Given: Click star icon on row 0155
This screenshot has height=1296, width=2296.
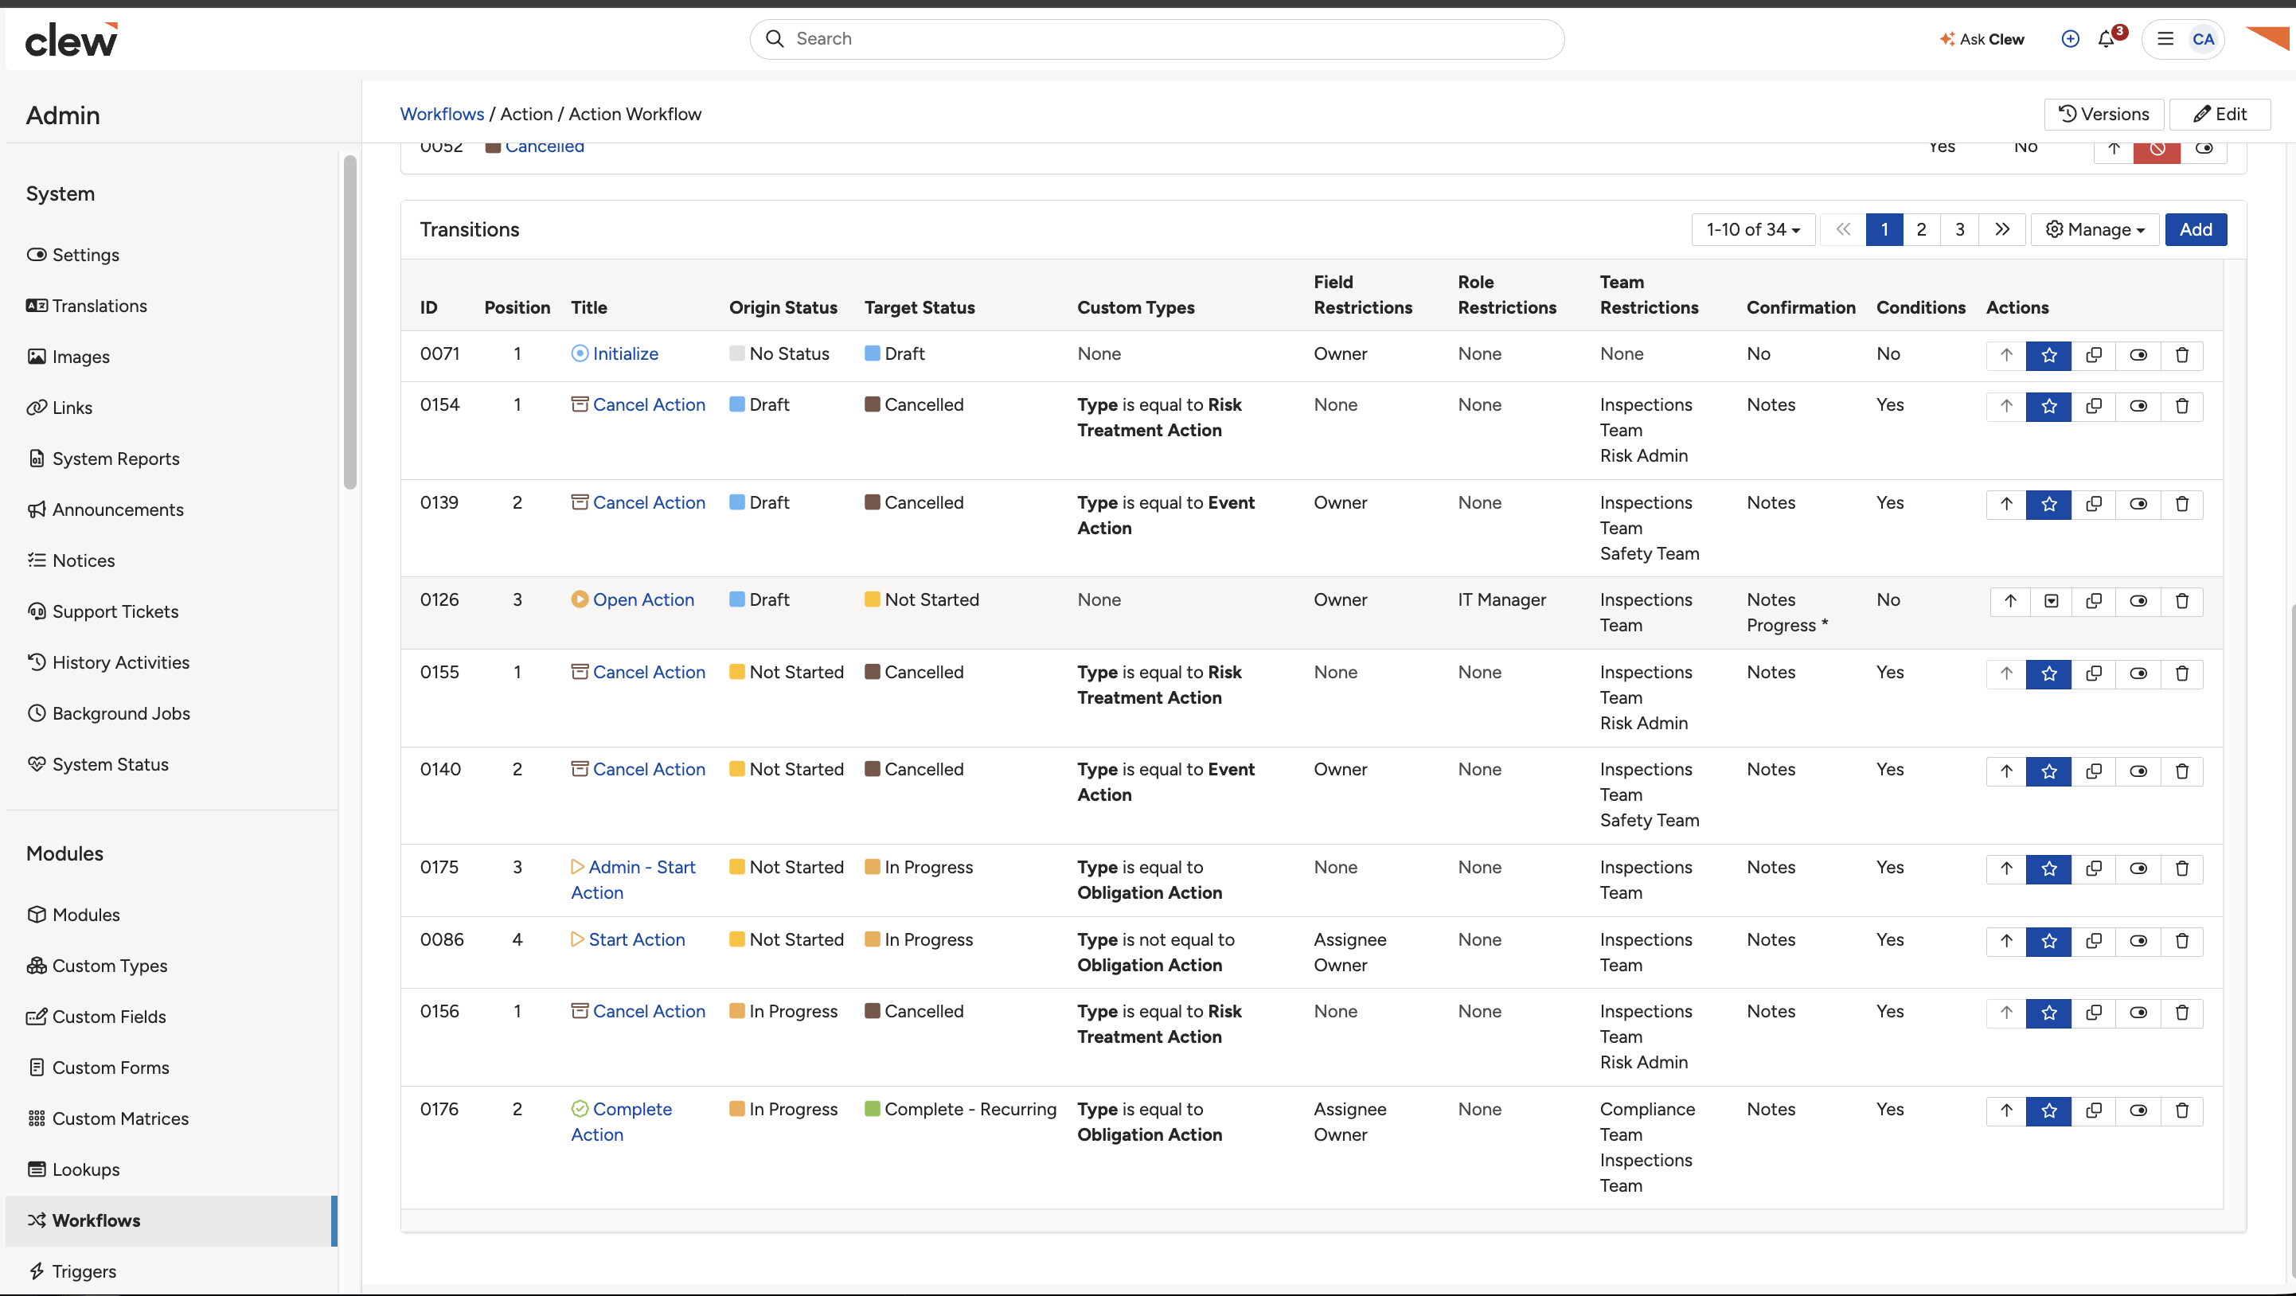Looking at the screenshot, I should pyautogui.click(x=2049, y=673).
